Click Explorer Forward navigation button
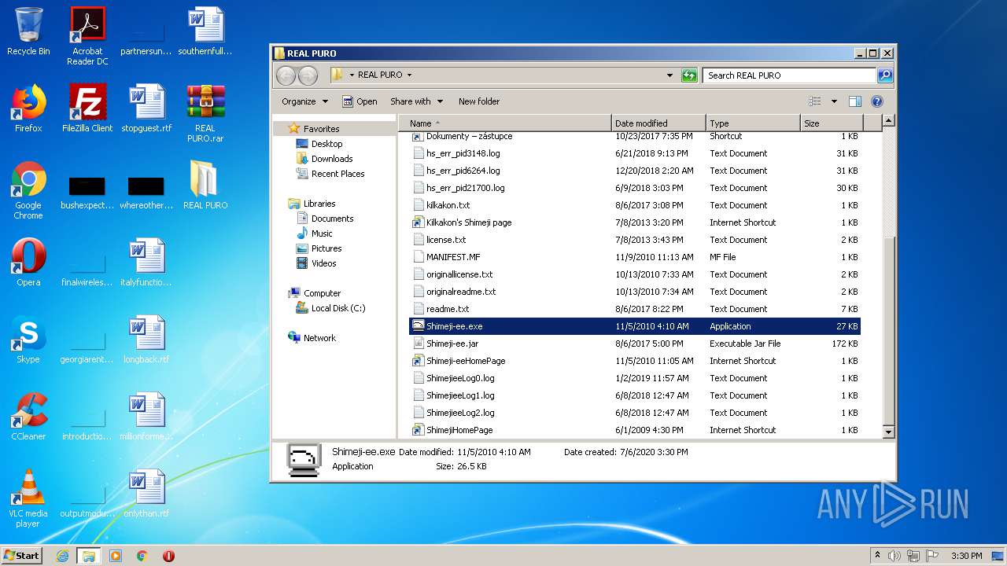1007x566 pixels. click(308, 75)
